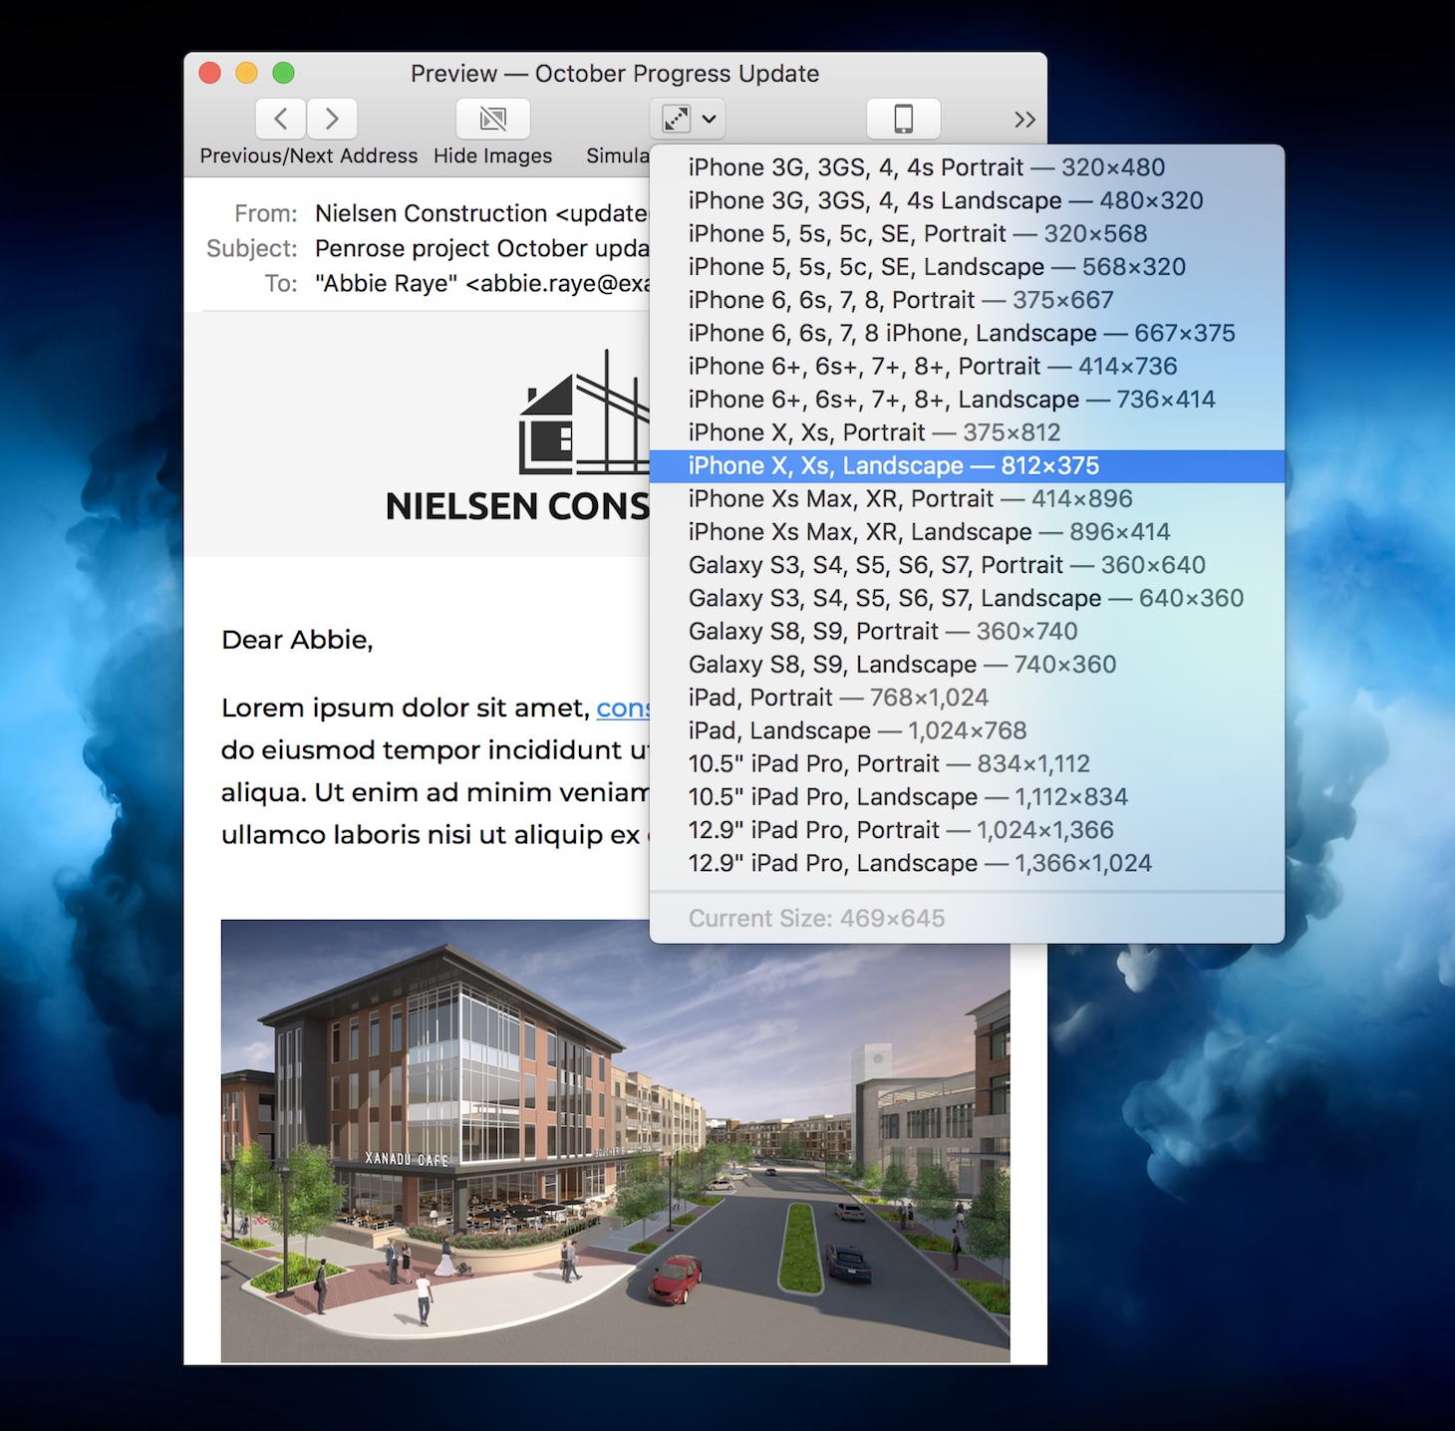This screenshot has width=1455, height=1431.
Task: Click the Subject line Penrose project text
Action: pyautogui.click(x=482, y=248)
